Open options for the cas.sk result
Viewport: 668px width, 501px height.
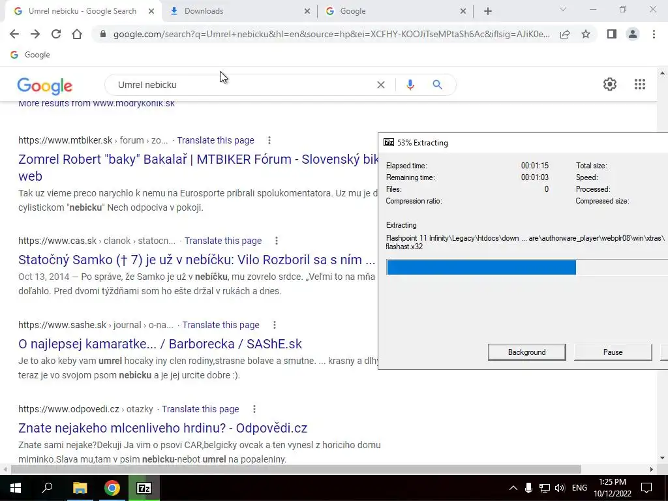[277, 241]
